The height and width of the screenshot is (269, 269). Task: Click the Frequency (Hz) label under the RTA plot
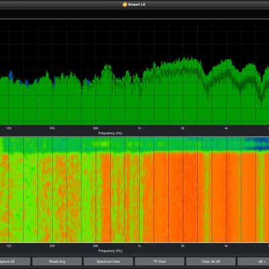tap(110, 133)
